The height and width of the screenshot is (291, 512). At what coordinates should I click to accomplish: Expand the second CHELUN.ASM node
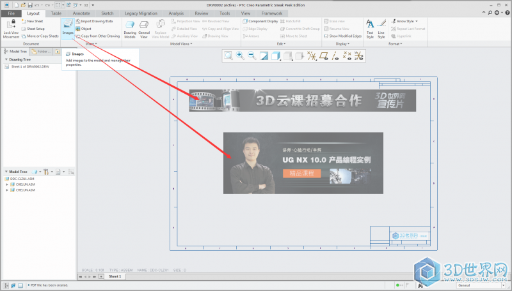[7, 190]
